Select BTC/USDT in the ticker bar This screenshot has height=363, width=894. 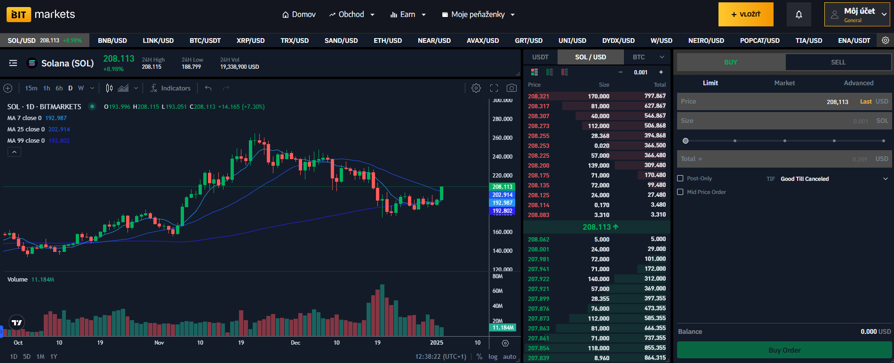pos(205,40)
